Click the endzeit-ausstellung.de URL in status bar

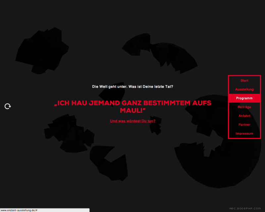[19, 210]
